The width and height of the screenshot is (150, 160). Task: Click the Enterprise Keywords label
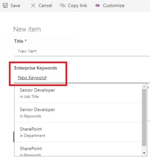pyautogui.click(x=35, y=68)
